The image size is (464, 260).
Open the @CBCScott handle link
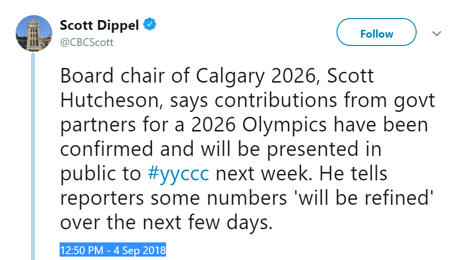pyautogui.click(x=86, y=42)
